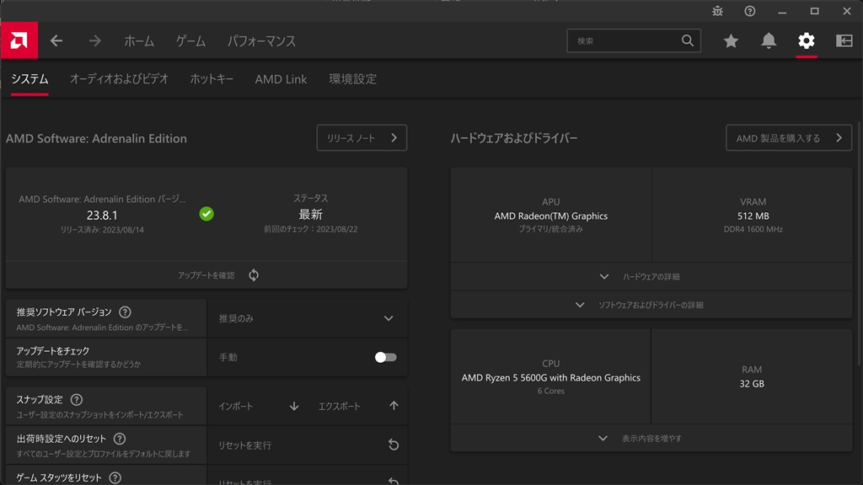
Task: Click the 検索 search field
Action: tap(625, 40)
